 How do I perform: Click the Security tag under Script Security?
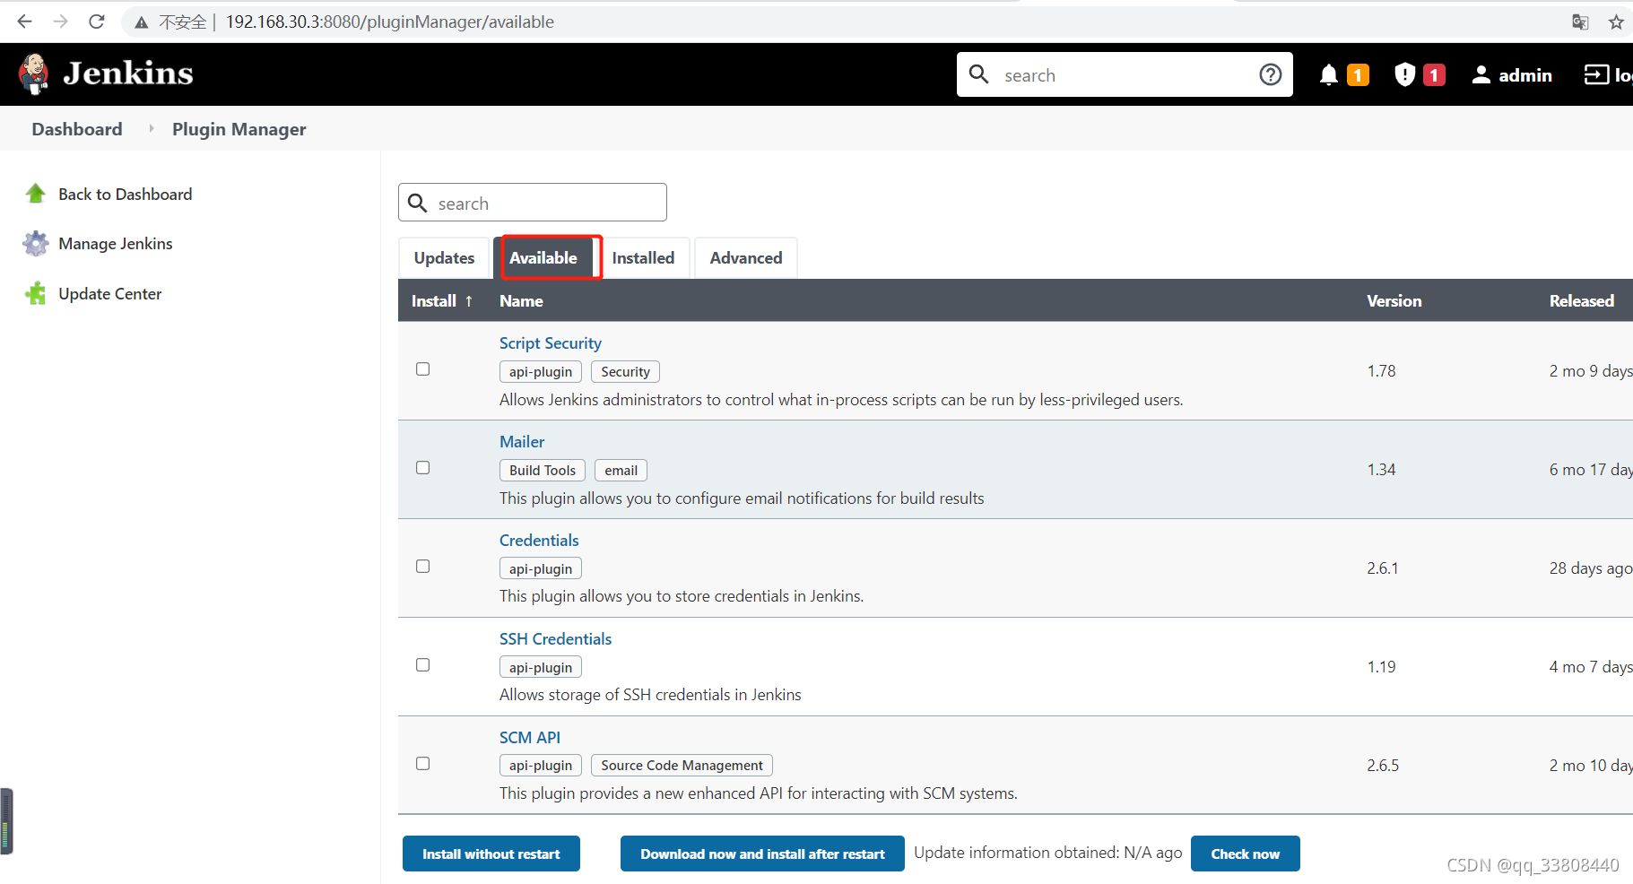click(626, 371)
